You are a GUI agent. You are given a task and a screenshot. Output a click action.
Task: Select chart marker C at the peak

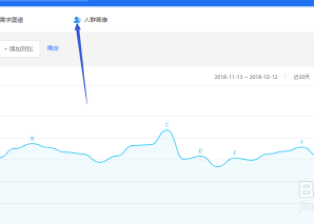[x=167, y=125]
